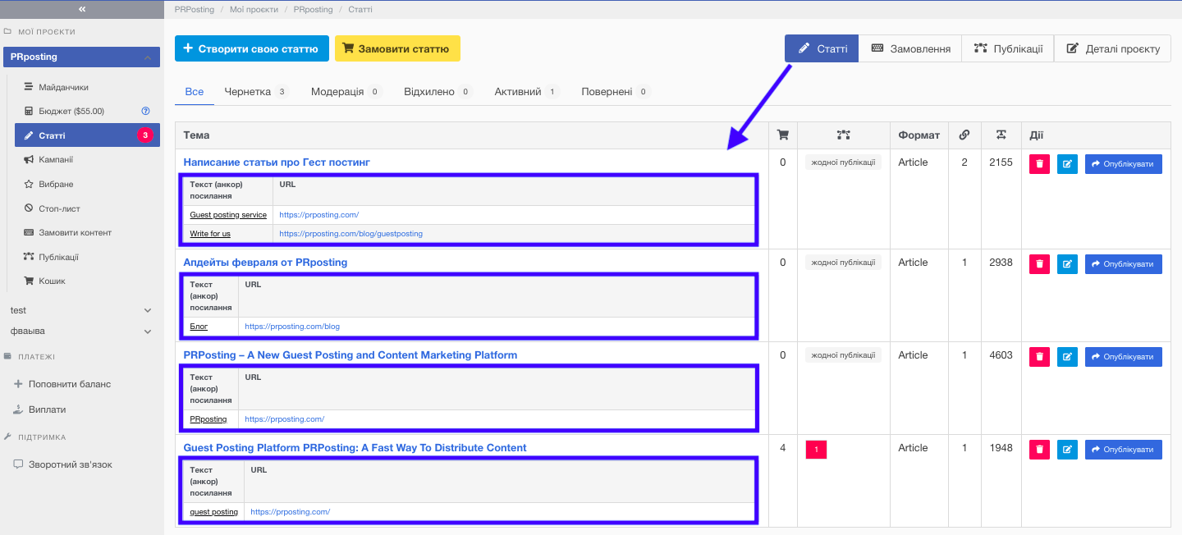Delete Guest Posting Platform PRPosting article
The image size is (1182, 535).
pos(1040,450)
